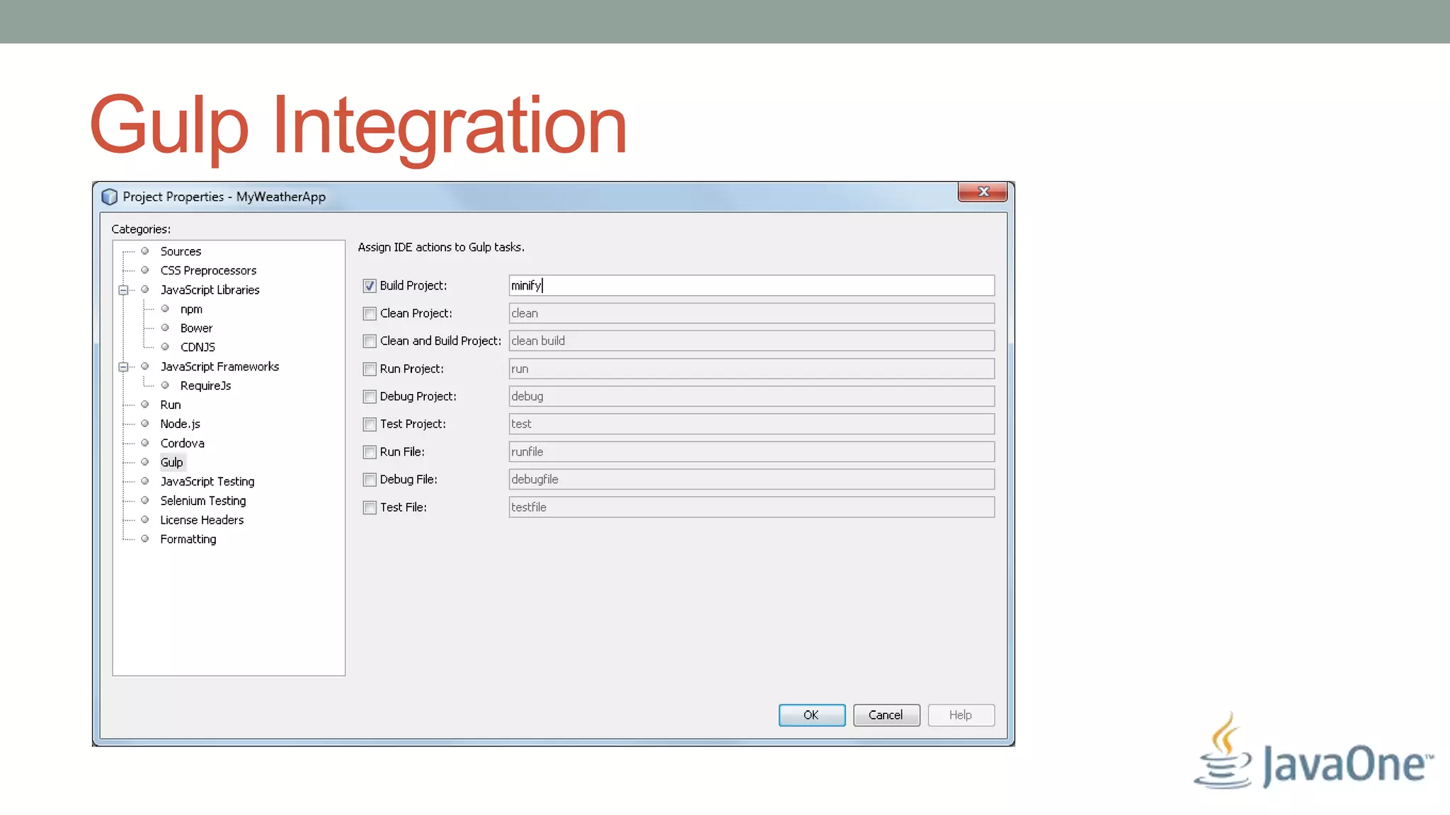The image size is (1450, 815).
Task: Enable the Clean Project checkbox
Action: [370, 313]
